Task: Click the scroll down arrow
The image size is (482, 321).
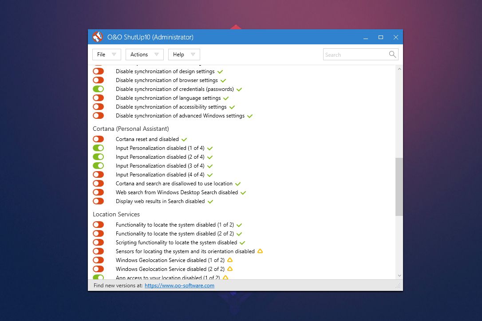Action: point(399,275)
